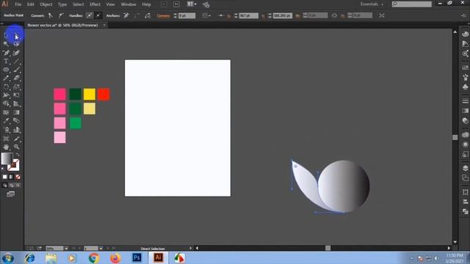Screen dimensions: 470x264
Task: Change the Screen Mode button
Action: pyautogui.click(x=10, y=194)
